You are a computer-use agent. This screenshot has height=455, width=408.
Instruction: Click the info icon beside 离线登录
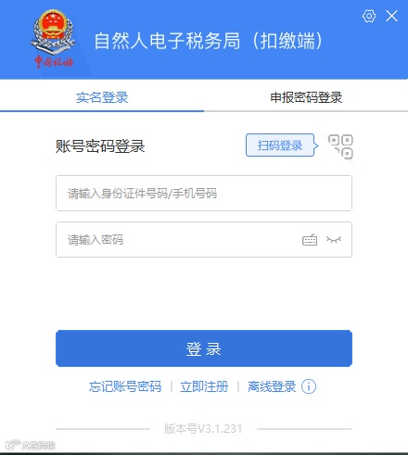click(309, 386)
